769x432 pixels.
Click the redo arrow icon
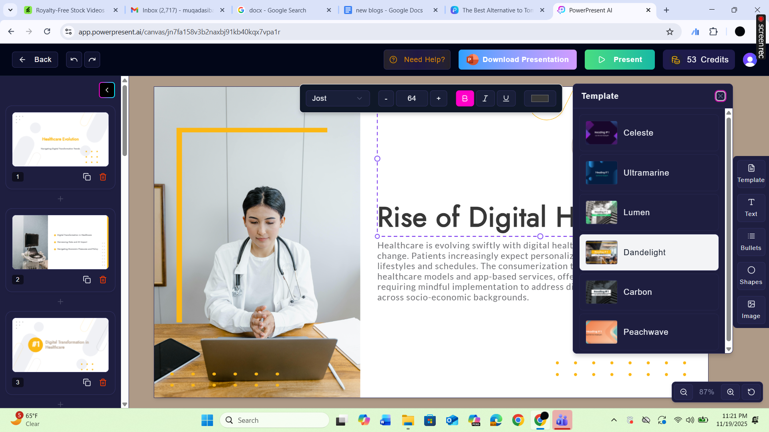(x=92, y=60)
